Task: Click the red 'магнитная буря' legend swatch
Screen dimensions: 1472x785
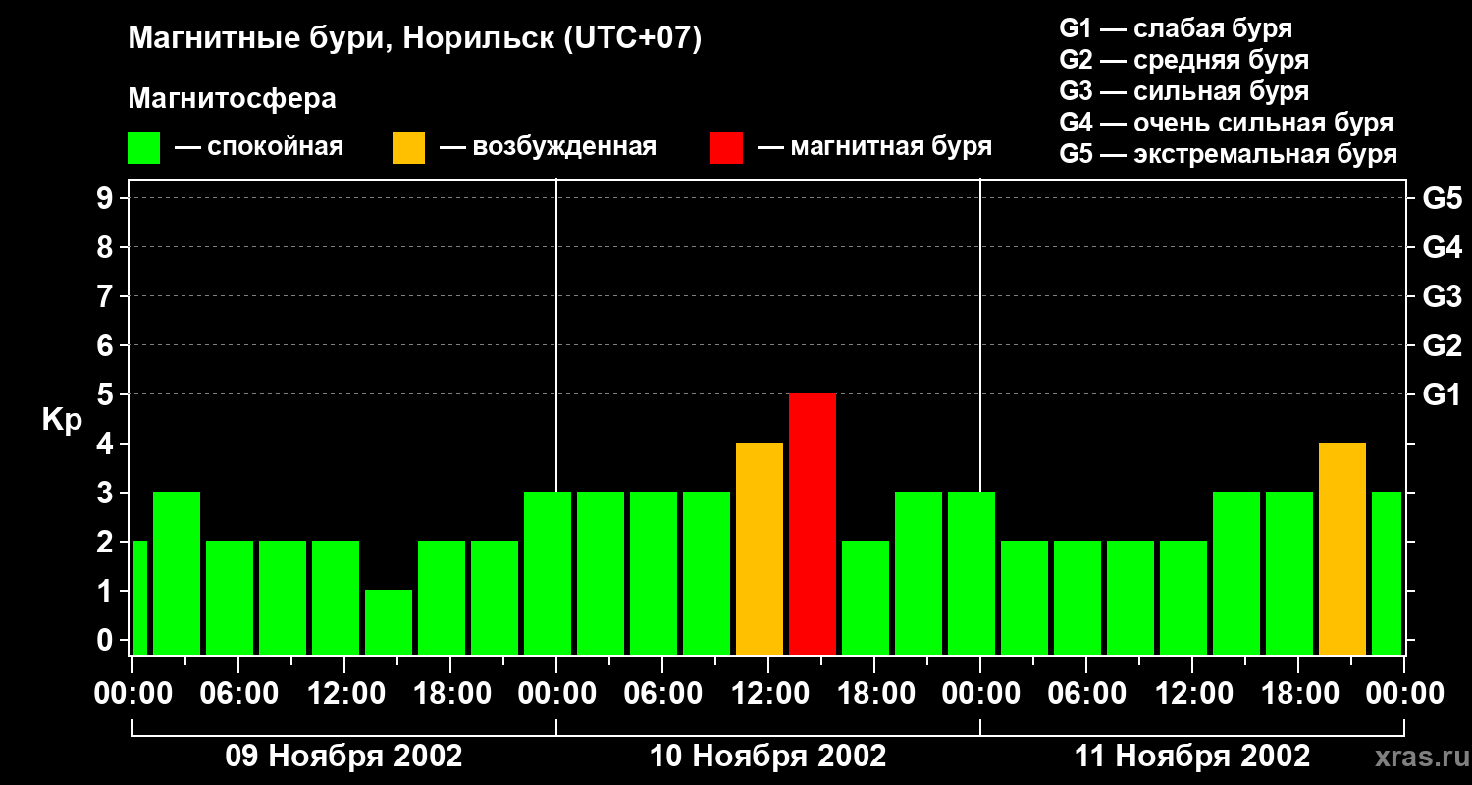Action: [x=726, y=148]
